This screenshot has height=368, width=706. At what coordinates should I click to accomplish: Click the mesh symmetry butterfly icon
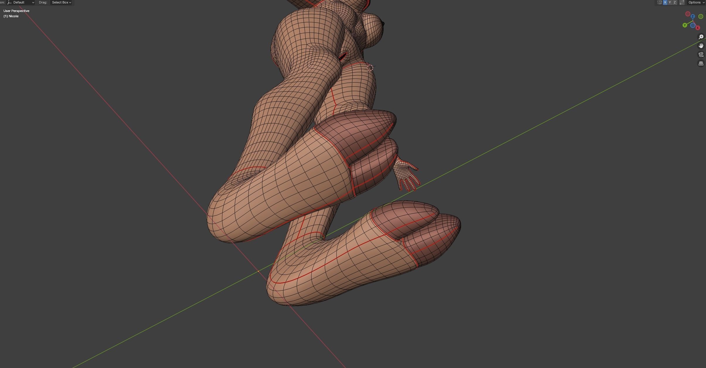[659, 2]
